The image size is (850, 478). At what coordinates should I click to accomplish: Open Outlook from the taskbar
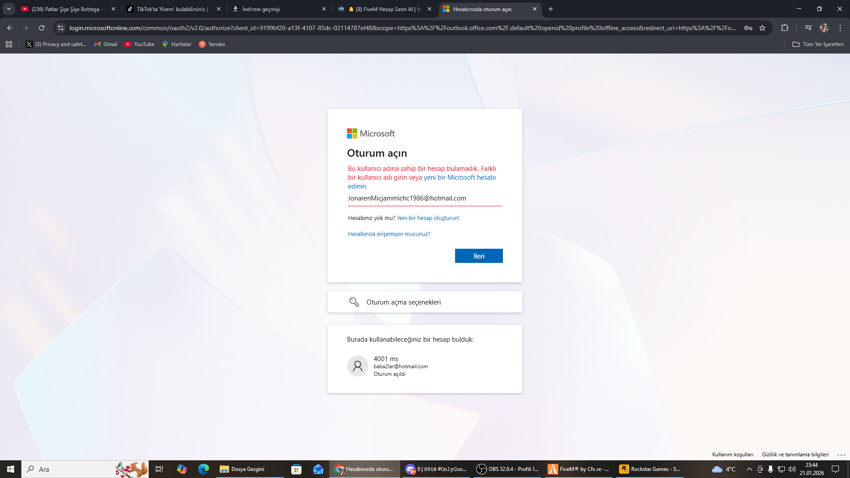tap(318, 469)
